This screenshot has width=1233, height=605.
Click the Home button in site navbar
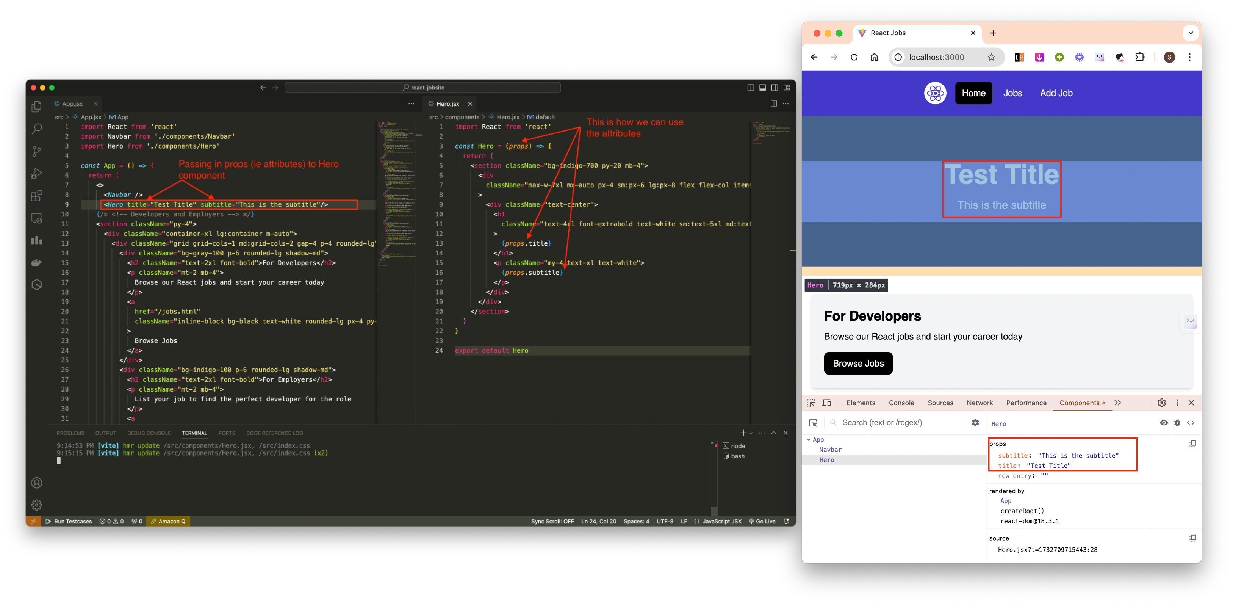[973, 93]
